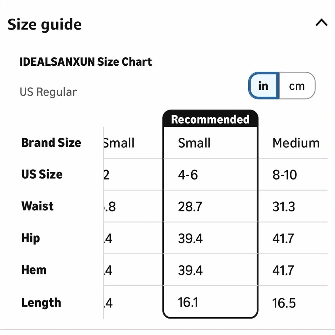Select the Recommended label badge
335x335 pixels.
click(210, 119)
